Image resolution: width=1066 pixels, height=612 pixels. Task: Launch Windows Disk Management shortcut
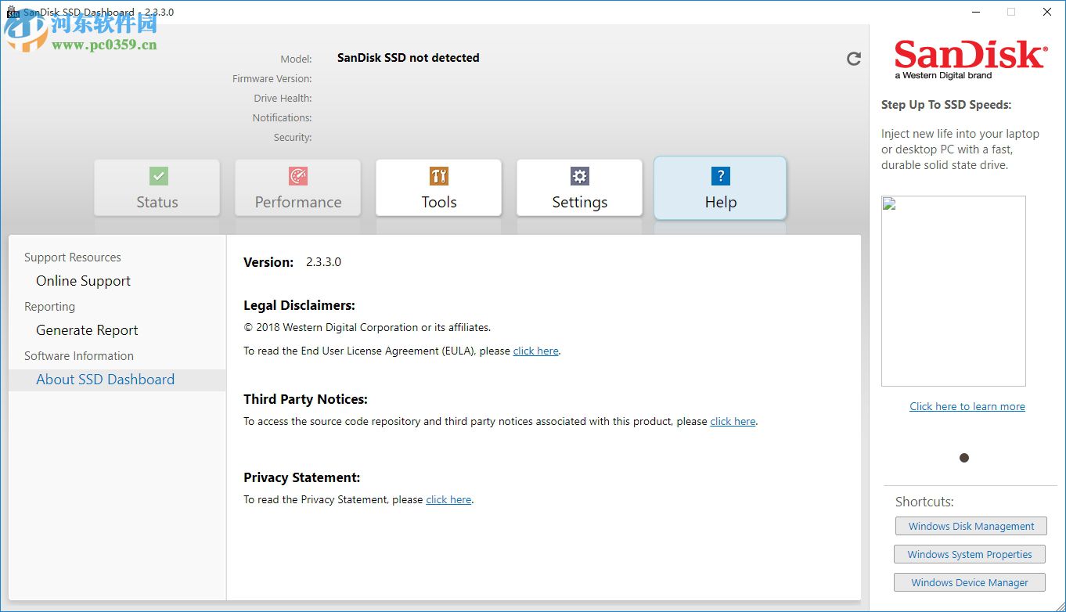(971, 527)
